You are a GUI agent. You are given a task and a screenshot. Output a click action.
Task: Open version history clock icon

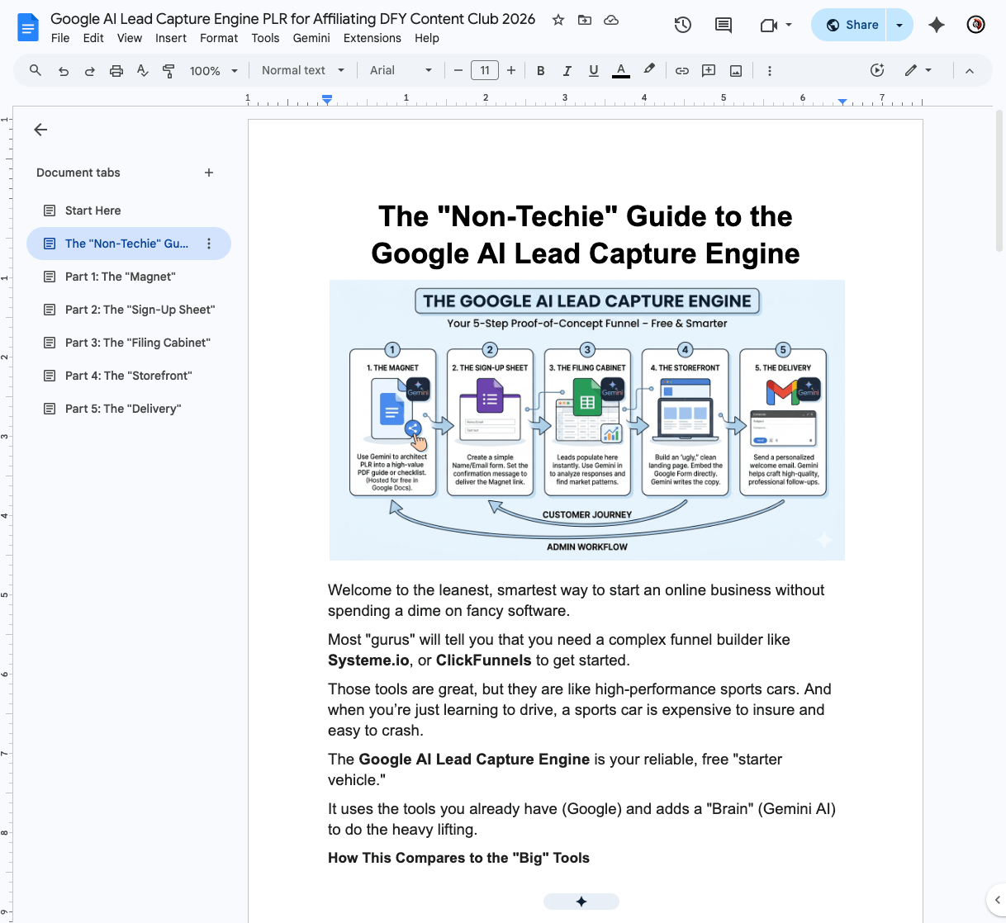tap(682, 25)
